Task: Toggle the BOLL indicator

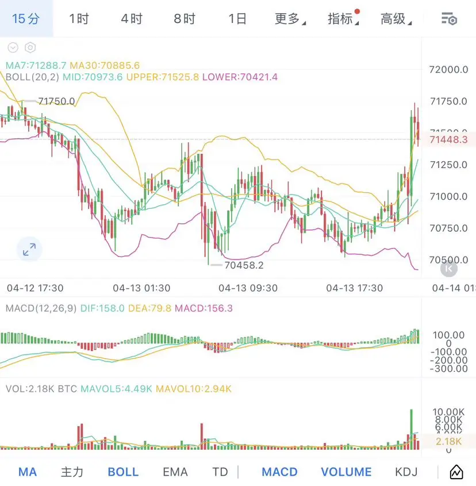Action: point(123,472)
